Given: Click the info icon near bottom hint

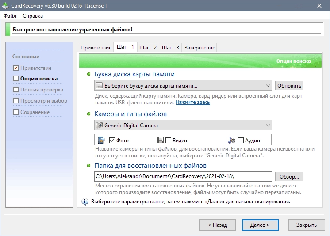Looking at the screenshot, I should tap(85, 202).
